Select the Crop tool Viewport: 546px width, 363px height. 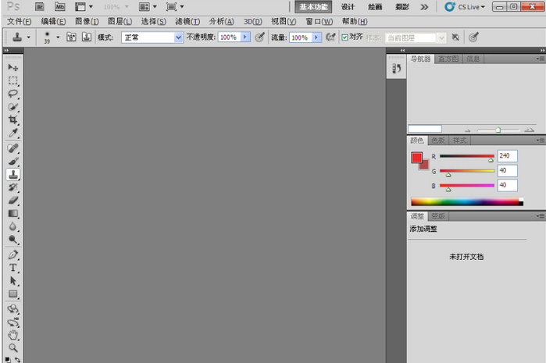tap(12, 120)
